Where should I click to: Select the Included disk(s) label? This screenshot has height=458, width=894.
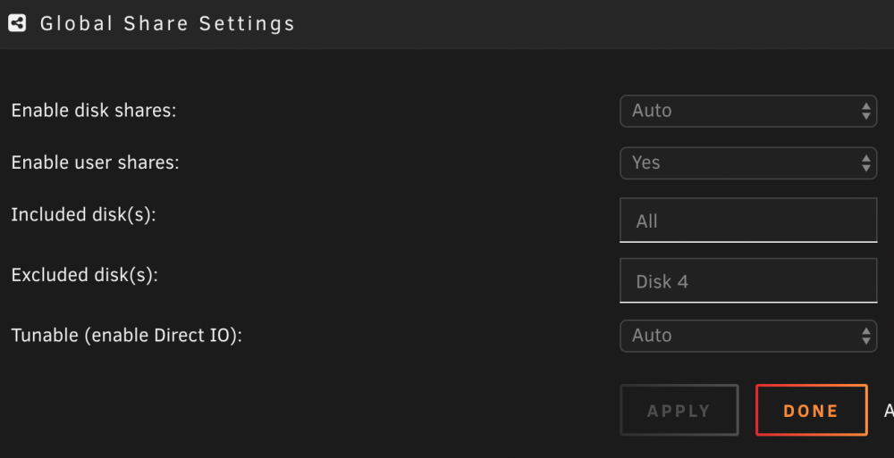[x=84, y=215]
